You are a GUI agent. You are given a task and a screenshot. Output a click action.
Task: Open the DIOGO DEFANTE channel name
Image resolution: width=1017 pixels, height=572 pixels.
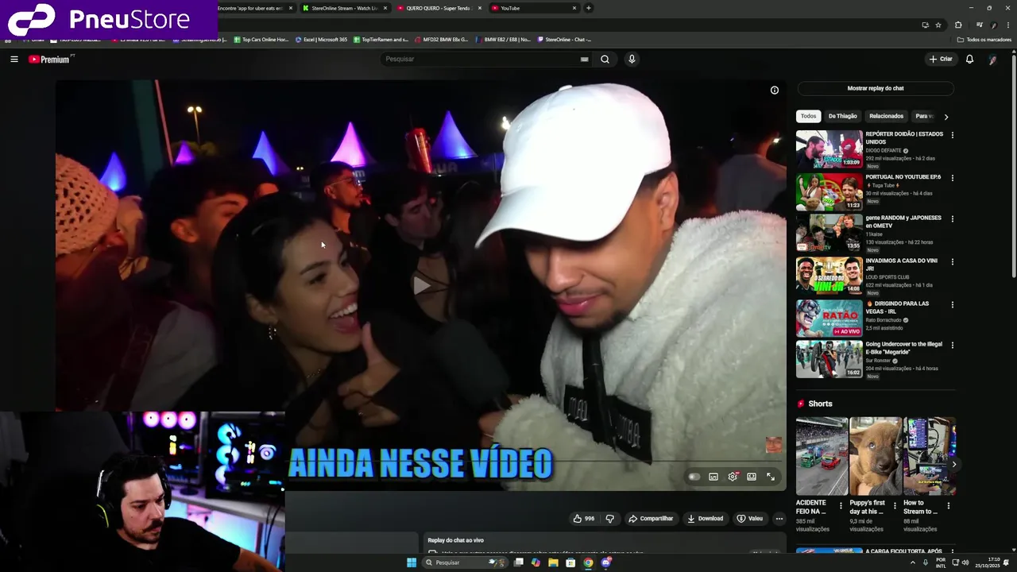click(x=884, y=150)
